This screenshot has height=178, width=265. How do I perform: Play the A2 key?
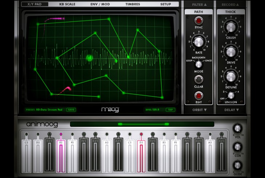click(107, 156)
